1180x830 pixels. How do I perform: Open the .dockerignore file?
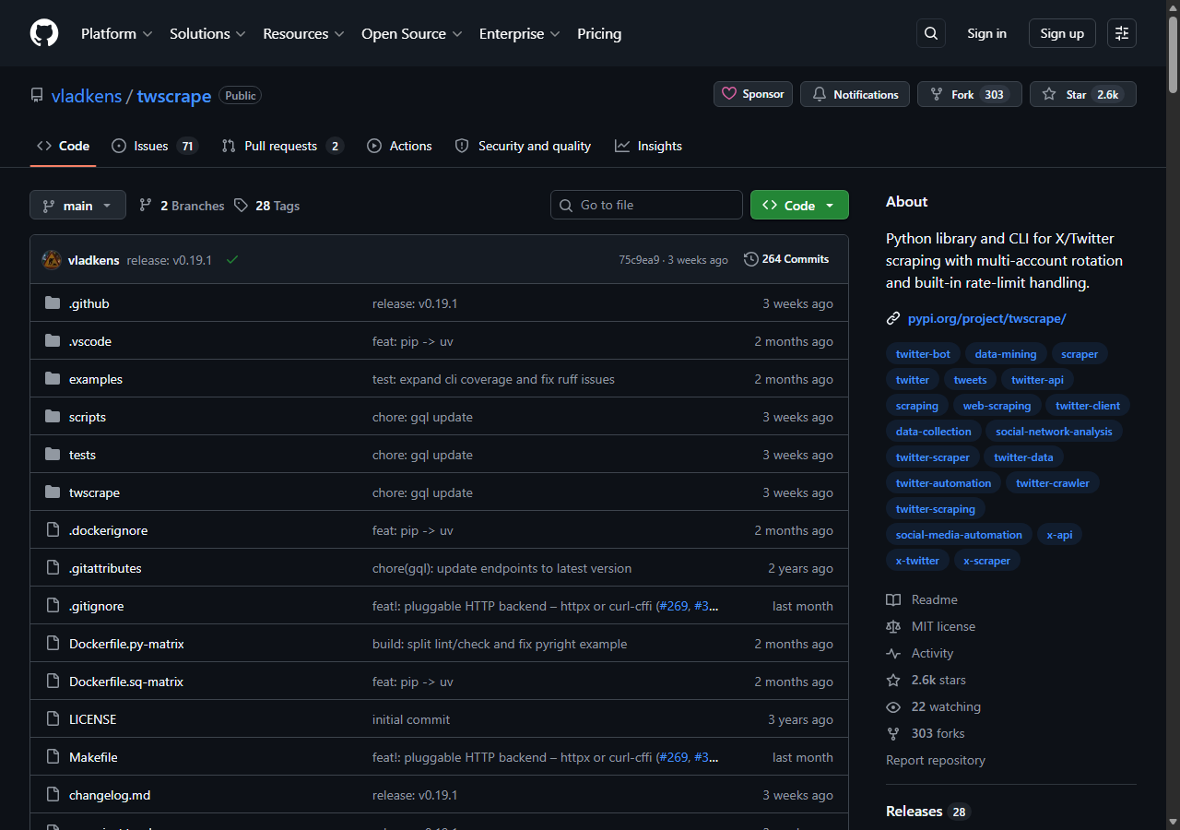click(108, 530)
